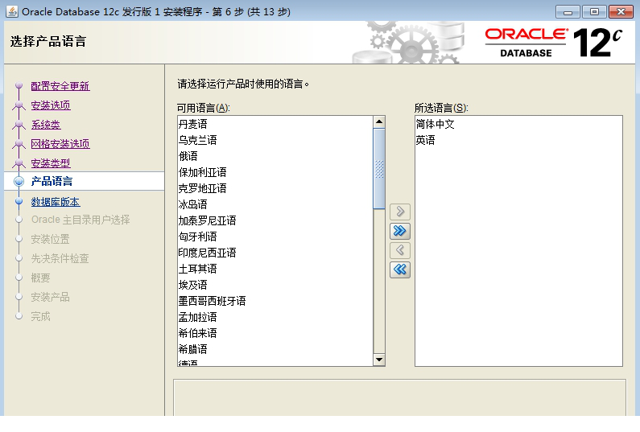640x432 pixels.
Task: Select 丹麦语 in available languages
Action: pos(275,124)
